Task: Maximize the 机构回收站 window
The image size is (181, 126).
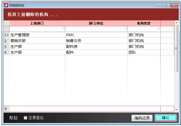Action: click(x=166, y=6)
